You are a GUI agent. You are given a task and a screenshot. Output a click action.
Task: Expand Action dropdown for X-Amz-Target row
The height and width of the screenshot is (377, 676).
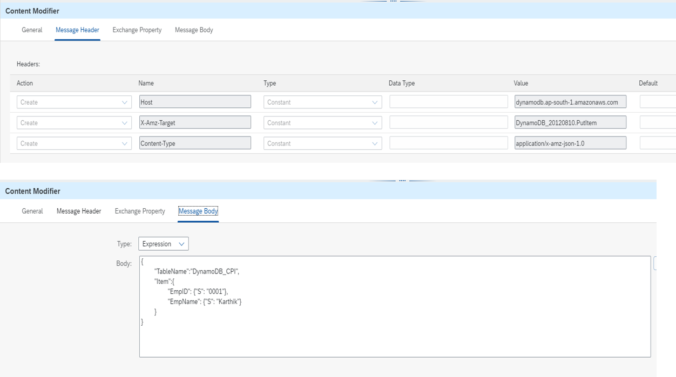[x=74, y=123]
